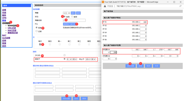Select the 启用 status radio button
This screenshot has height=101, width=184.
(65, 17)
